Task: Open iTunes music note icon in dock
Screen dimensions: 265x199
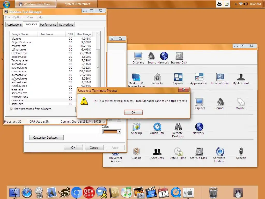Action: (126, 193)
